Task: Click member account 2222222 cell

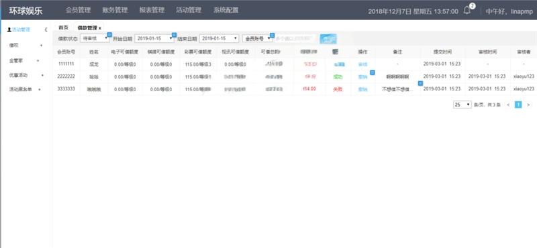Action: (x=66, y=76)
